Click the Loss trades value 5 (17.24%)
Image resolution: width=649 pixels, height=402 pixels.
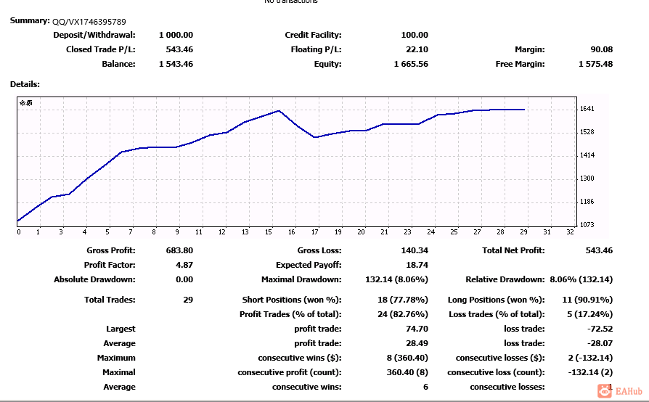pyautogui.click(x=589, y=314)
